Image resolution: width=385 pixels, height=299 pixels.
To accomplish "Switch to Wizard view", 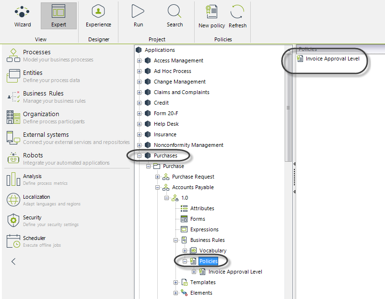I will coord(23,16).
